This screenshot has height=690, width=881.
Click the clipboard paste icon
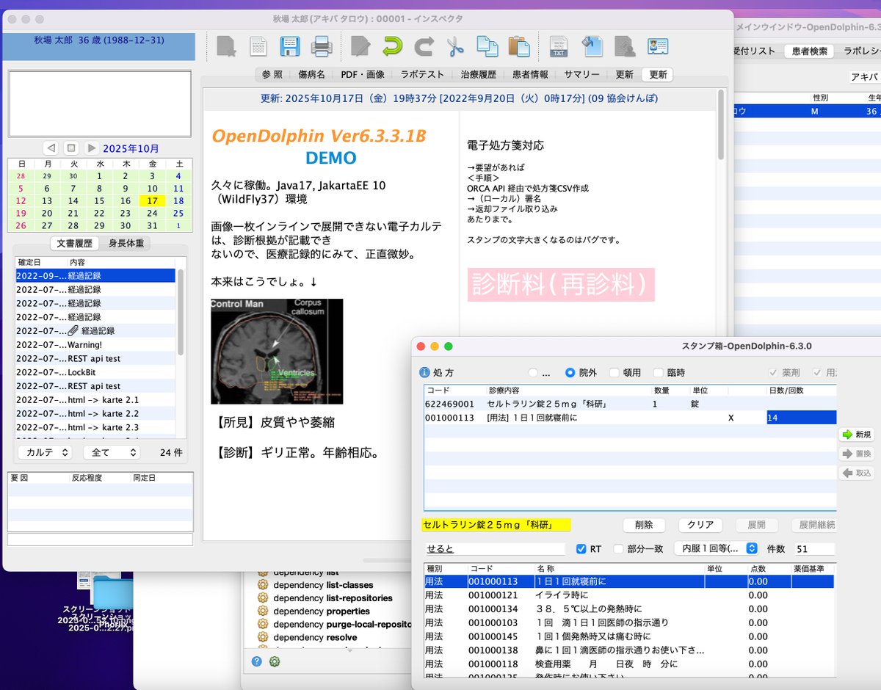pyautogui.click(x=519, y=47)
